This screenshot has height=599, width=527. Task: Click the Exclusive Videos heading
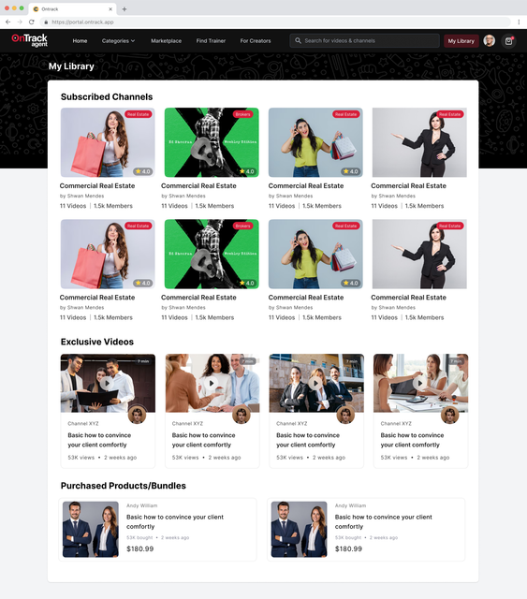click(97, 342)
